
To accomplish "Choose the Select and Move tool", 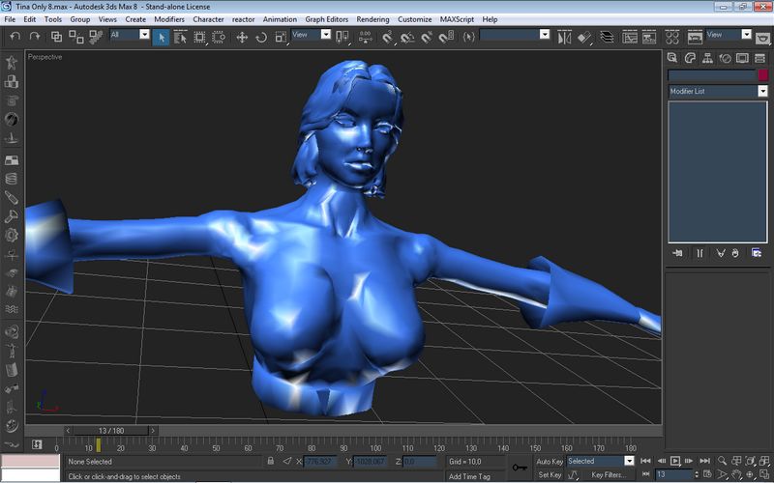I will 241,36.
